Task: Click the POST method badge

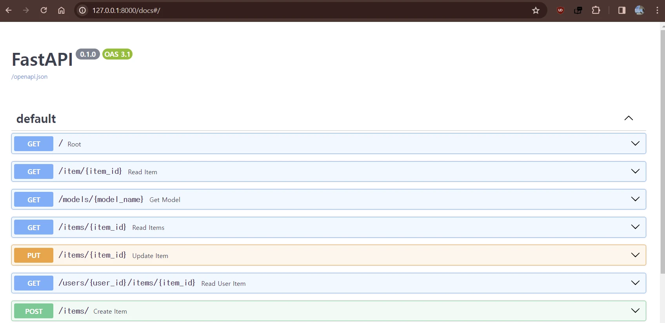Action: [x=34, y=311]
